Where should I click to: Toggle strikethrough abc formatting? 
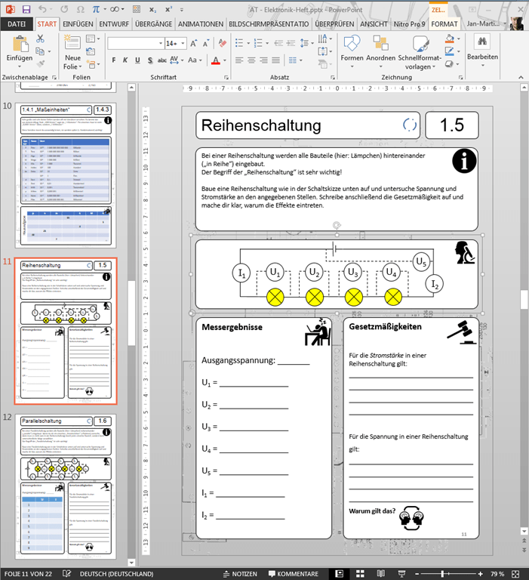point(162,60)
